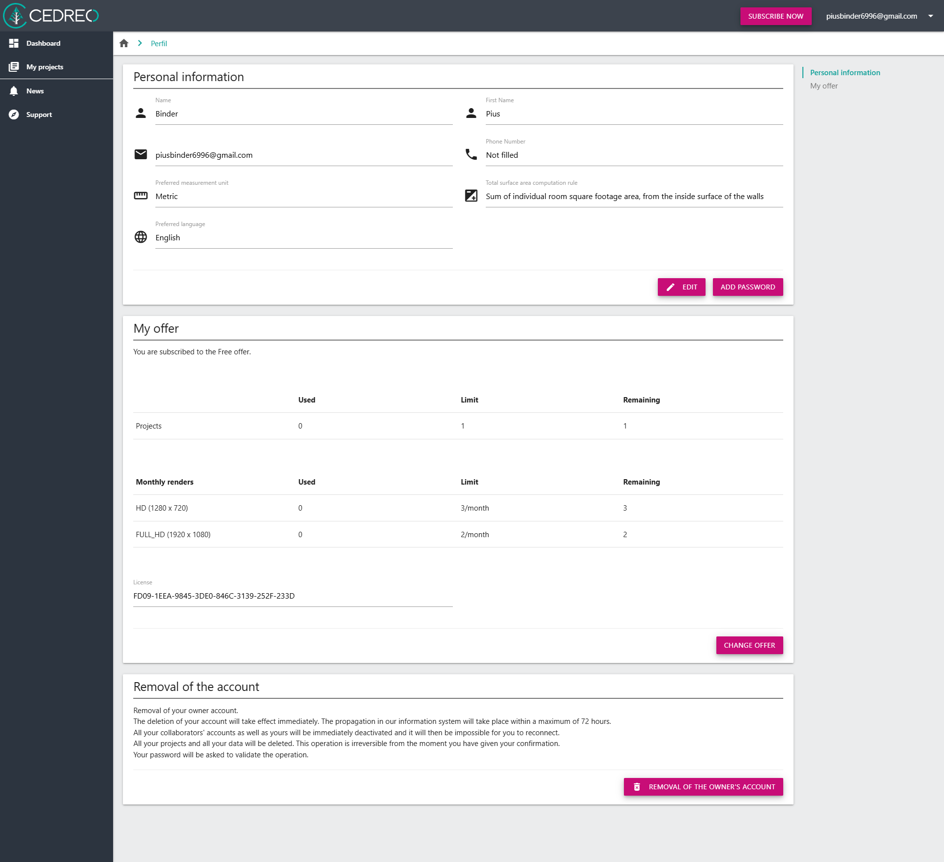
Task: Click the globe icon for Preferred language
Action: click(141, 237)
